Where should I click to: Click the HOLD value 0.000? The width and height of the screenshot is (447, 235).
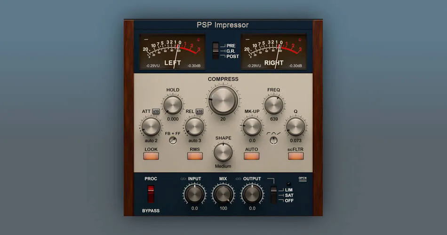pos(173,119)
